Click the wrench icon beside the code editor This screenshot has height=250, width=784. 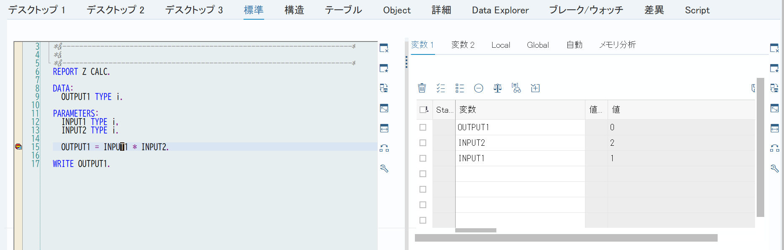(384, 168)
